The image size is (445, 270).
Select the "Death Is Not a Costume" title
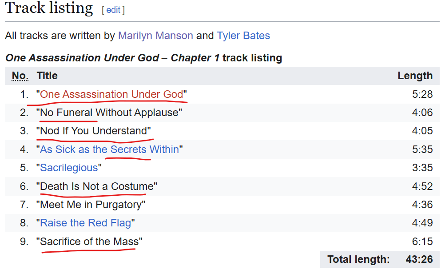96,186
